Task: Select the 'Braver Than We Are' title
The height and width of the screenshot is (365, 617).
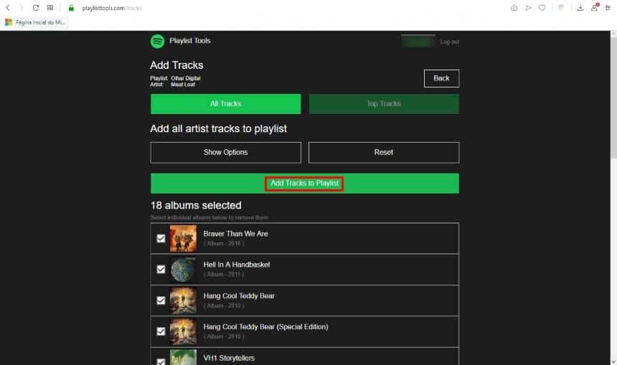Action: [x=236, y=234]
